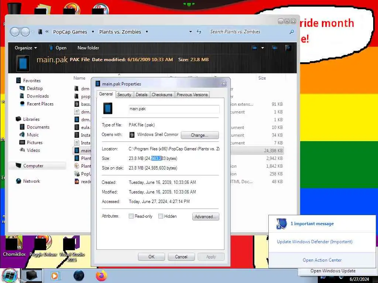Click the main.pak file icon in the Properties dialog
The image size is (378, 283).
coord(108,109)
